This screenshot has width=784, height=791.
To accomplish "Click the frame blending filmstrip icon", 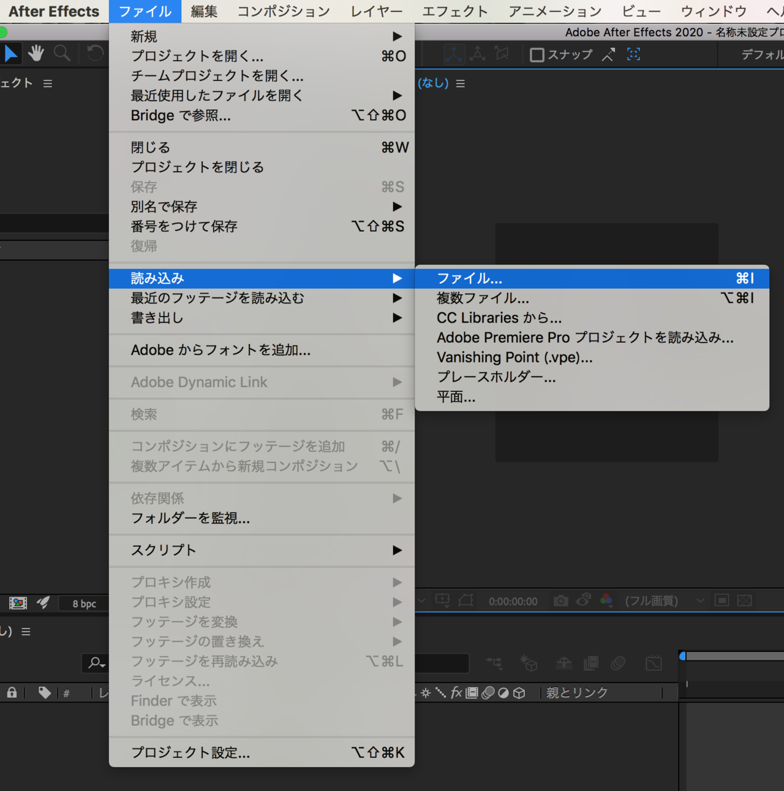I will [591, 663].
